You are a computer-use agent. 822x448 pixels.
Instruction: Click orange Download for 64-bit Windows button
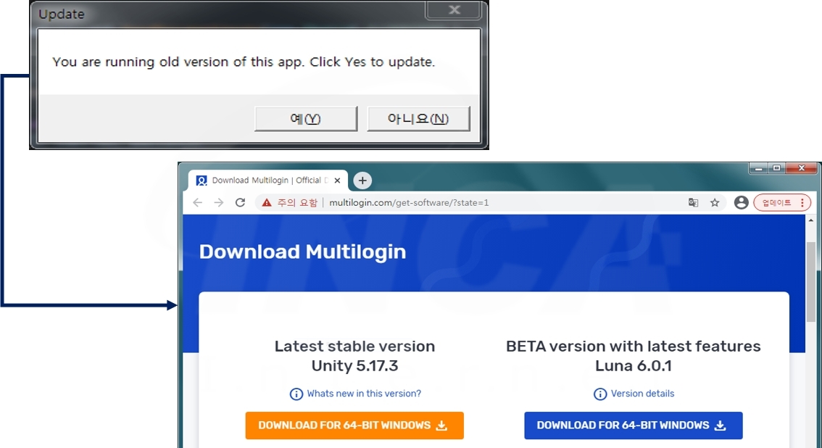click(x=354, y=426)
